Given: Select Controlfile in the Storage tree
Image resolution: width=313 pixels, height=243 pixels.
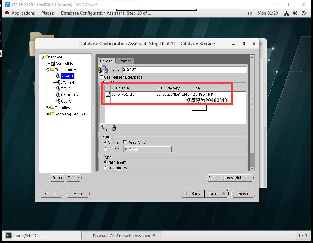Looking at the screenshot, I should click(x=64, y=63).
